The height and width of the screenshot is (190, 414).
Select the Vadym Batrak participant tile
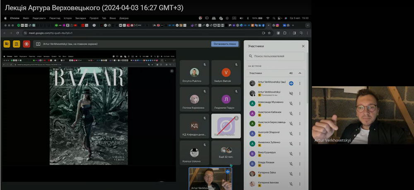pyautogui.click(x=226, y=72)
